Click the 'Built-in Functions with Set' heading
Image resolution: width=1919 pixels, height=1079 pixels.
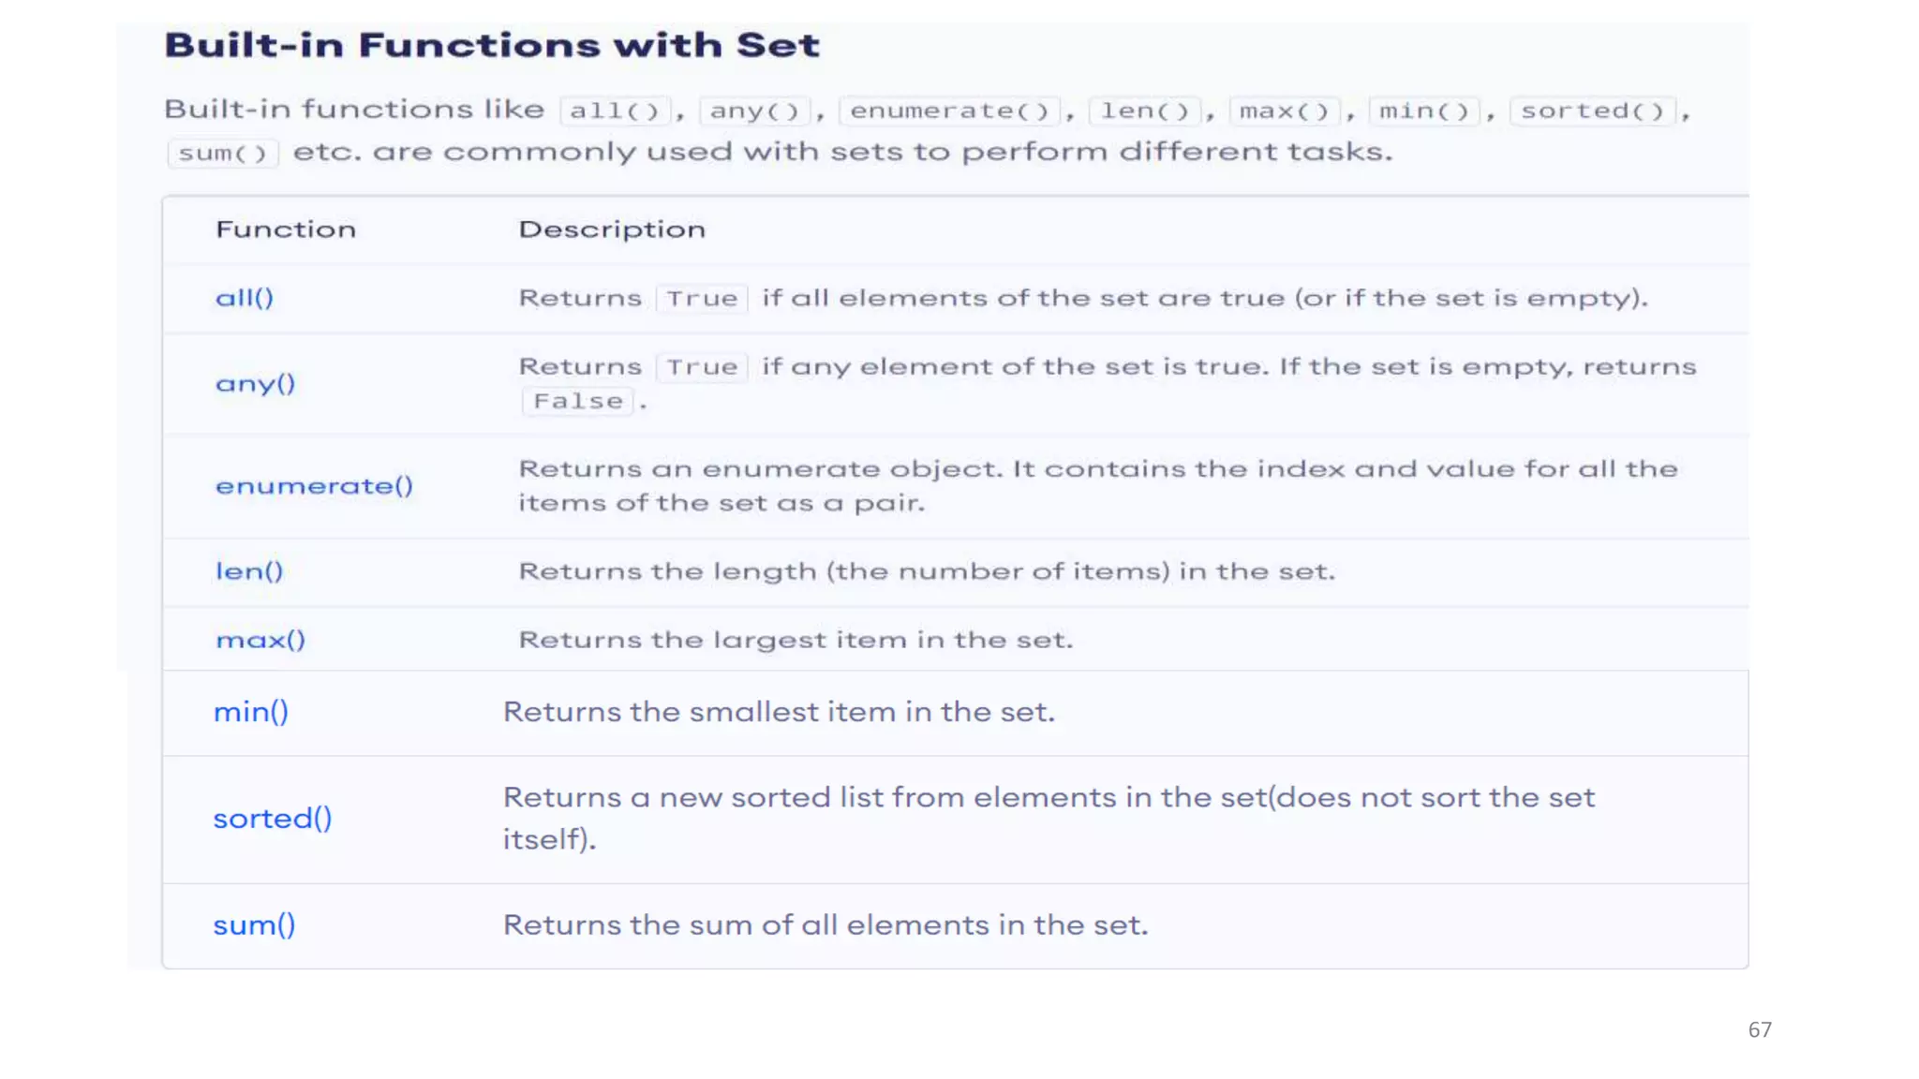tap(492, 45)
